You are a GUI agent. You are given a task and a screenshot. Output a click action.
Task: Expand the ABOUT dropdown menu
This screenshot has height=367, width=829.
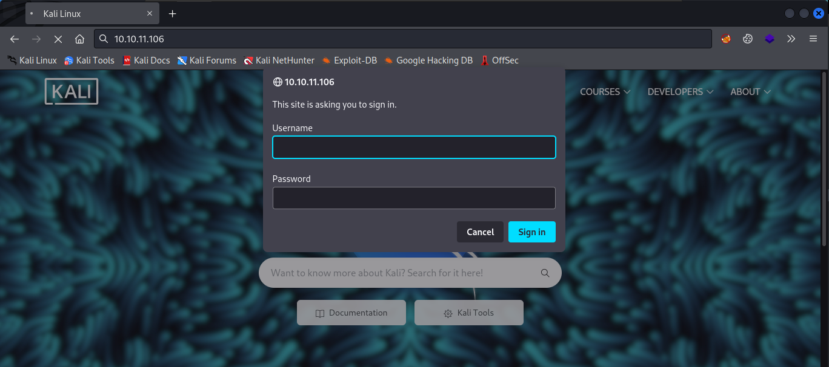coord(750,92)
